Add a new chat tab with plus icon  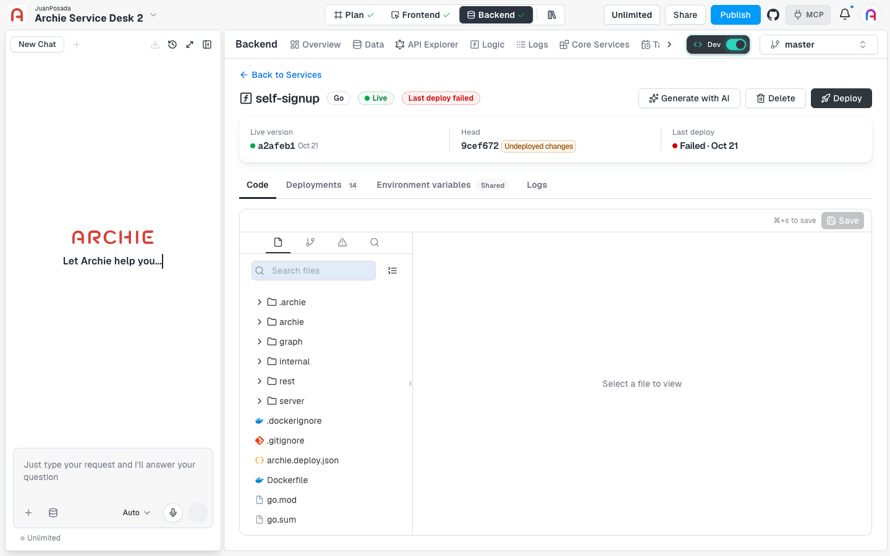coord(77,44)
